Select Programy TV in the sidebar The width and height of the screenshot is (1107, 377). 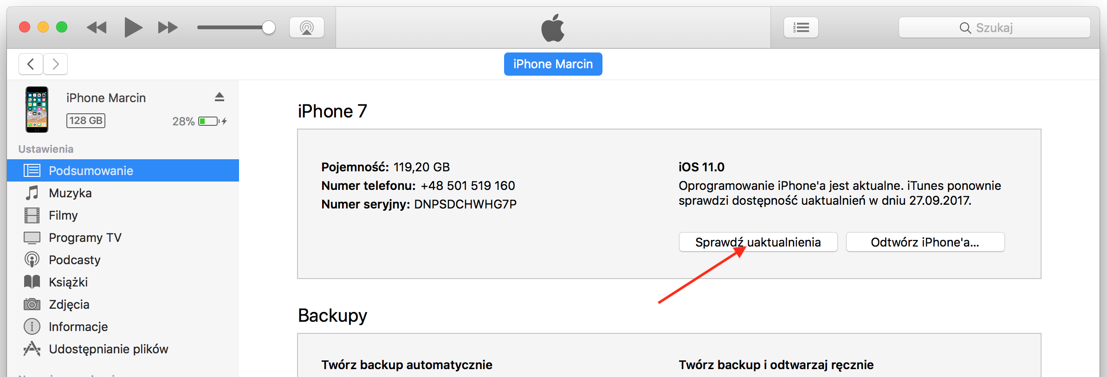[85, 238]
